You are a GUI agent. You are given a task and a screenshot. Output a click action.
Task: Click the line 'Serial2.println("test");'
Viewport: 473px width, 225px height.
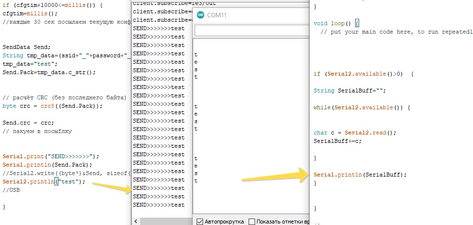(44, 182)
